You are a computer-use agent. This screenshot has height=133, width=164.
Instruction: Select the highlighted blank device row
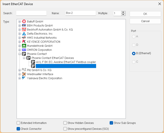click(66, 66)
